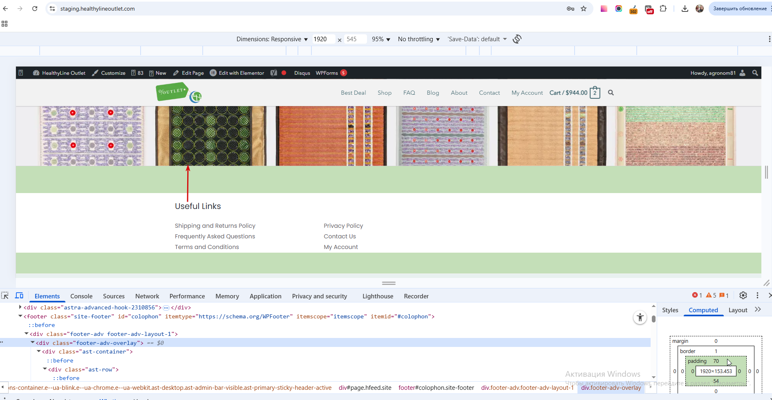This screenshot has height=400, width=772.
Task: Open the Chrome profile avatar
Action: 700,9
